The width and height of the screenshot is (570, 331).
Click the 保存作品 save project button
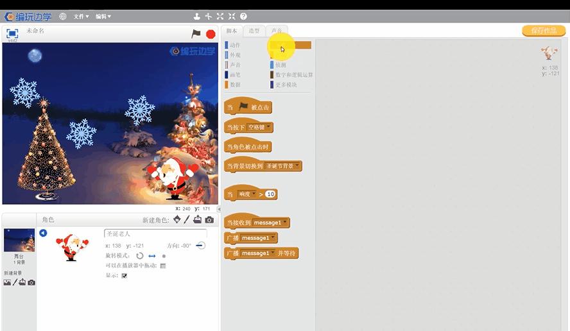click(x=543, y=31)
